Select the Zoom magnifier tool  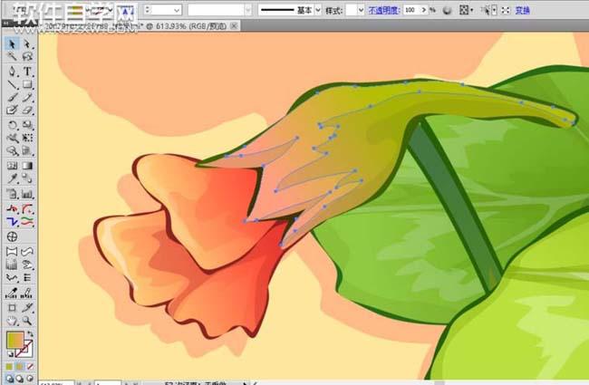click(28, 321)
